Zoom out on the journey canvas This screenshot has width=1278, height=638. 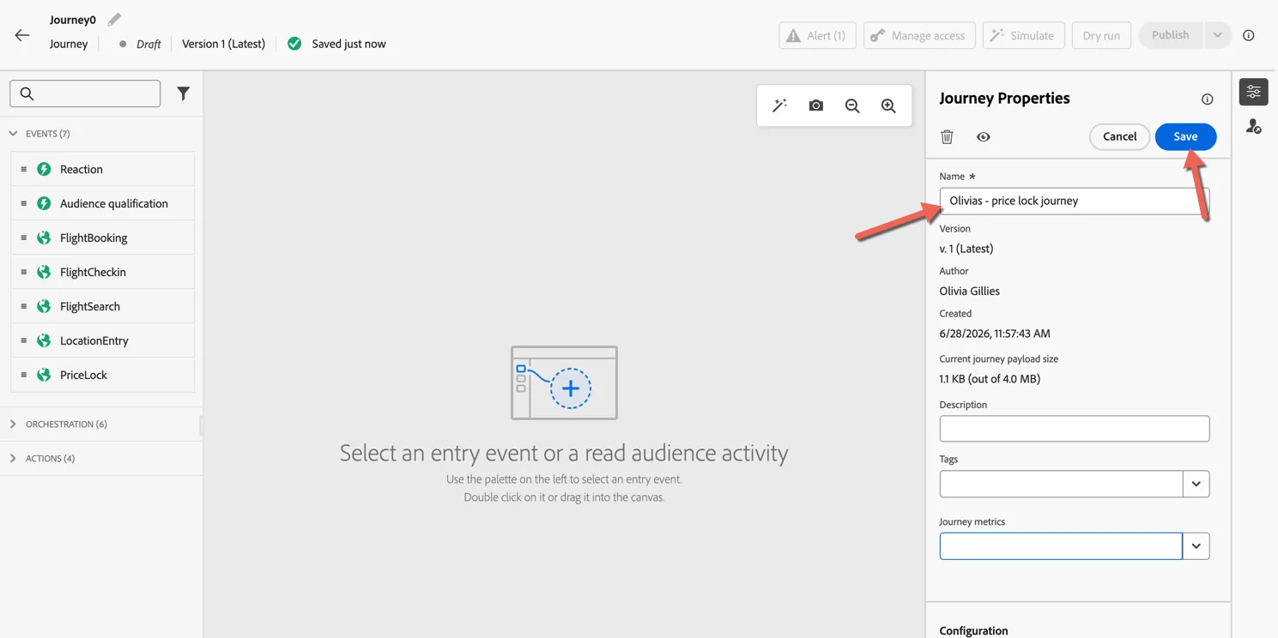click(x=852, y=105)
